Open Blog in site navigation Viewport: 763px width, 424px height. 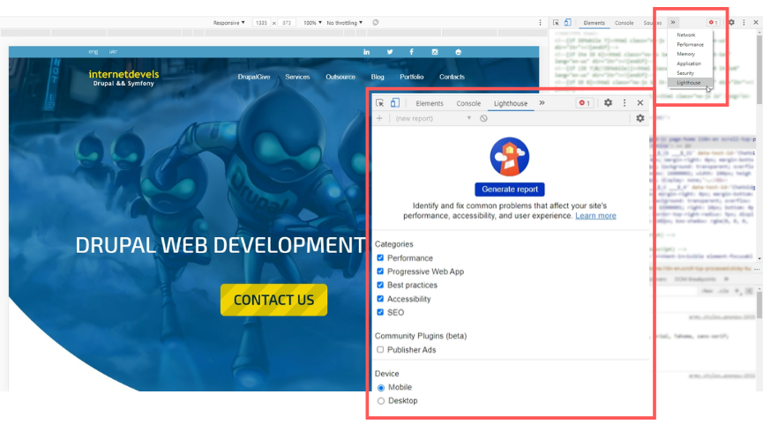click(x=378, y=77)
